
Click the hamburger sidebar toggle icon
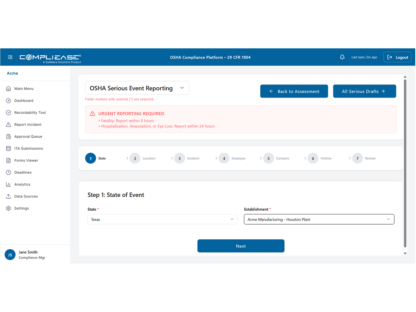[10, 57]
